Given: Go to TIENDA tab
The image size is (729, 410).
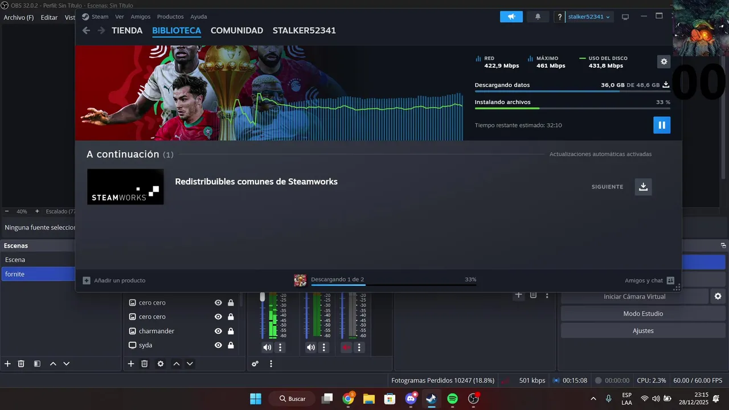Looking at the screenshot, I should click(x=127, y=30).
